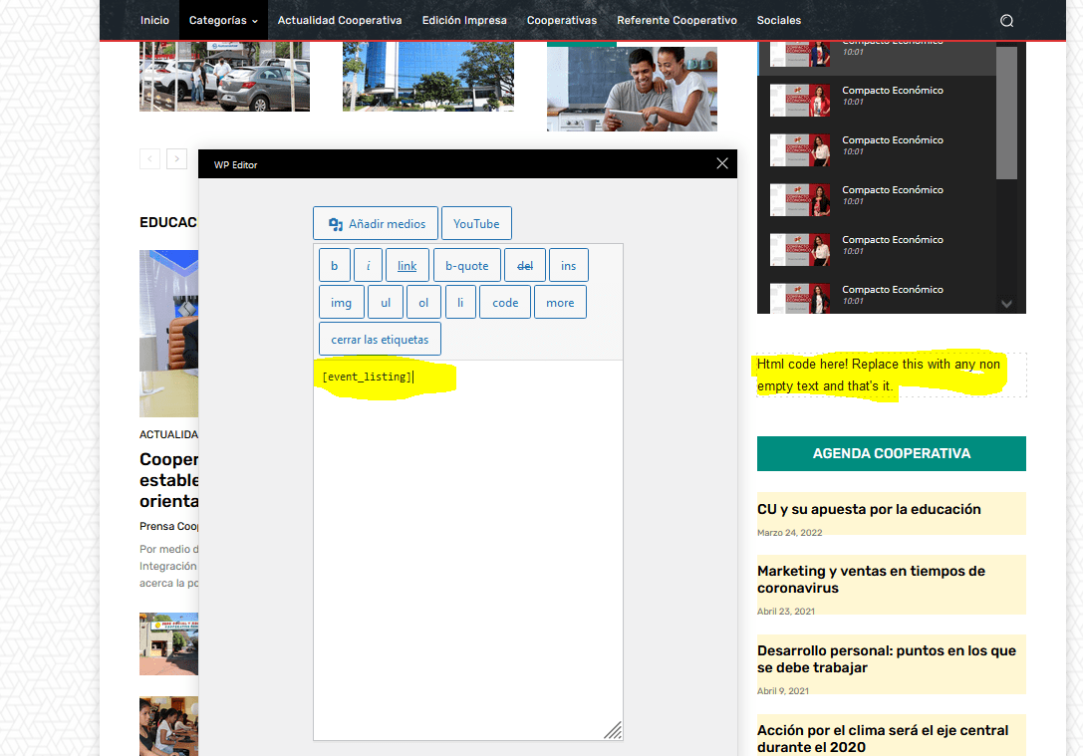Apply bold with the b tag button
1083x756 pixels.
pos(335,266)
